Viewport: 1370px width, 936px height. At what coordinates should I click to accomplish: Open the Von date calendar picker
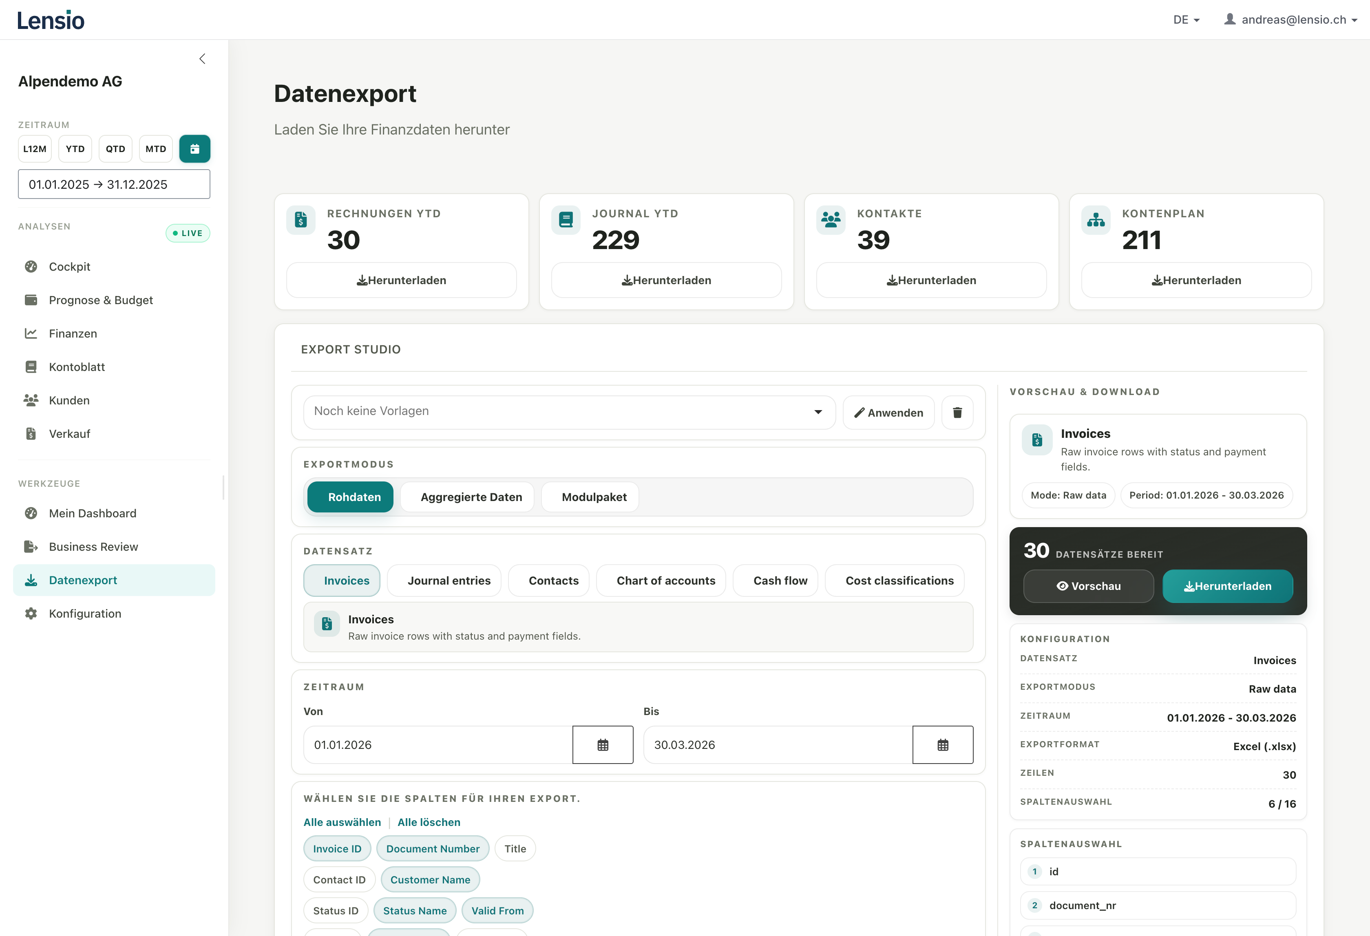(603, 744)
